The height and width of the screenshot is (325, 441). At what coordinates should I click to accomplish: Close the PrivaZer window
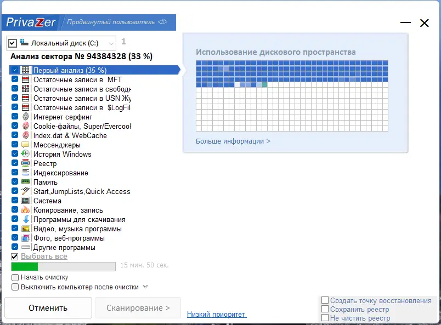(x=424, y=23)
